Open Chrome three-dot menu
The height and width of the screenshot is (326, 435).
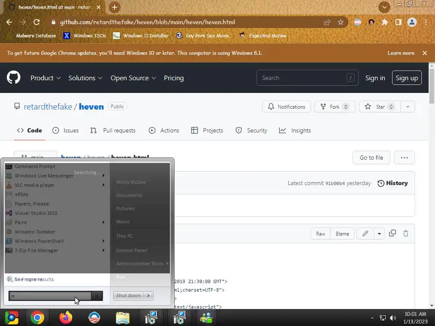[x=426, y=22]
